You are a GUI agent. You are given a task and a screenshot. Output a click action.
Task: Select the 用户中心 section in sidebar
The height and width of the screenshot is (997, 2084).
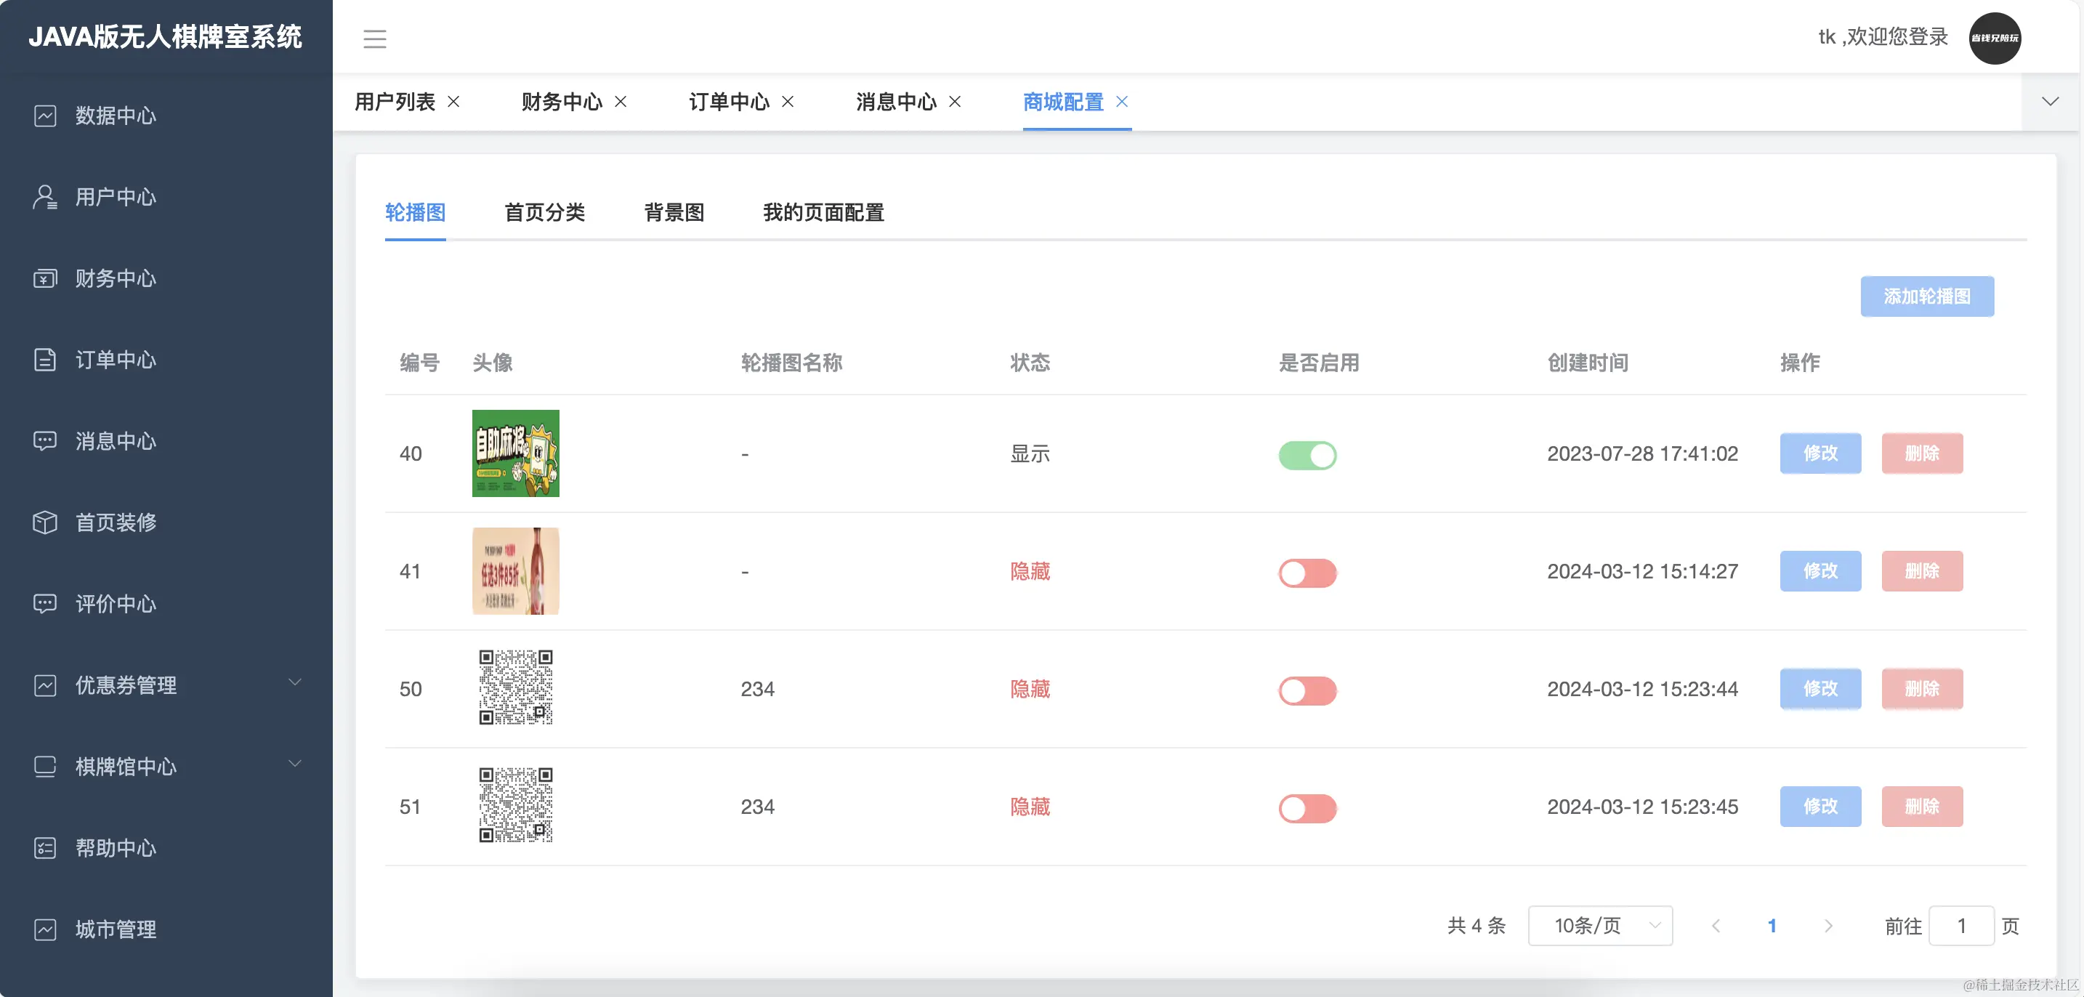coord(45,197)
